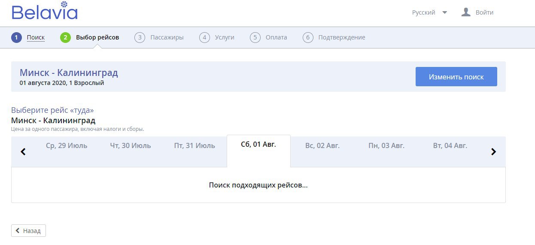Image resolution: width=535 pixels, height=245 pixels.
Task: Click the user profile icon
Action: [x=466, y=12]
